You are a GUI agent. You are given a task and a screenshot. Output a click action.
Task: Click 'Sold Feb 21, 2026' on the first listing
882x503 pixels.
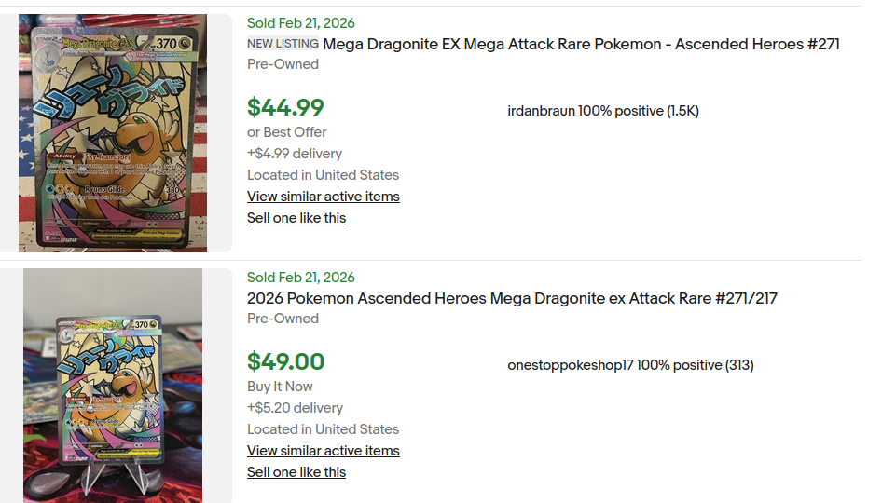tap(300, 22)
